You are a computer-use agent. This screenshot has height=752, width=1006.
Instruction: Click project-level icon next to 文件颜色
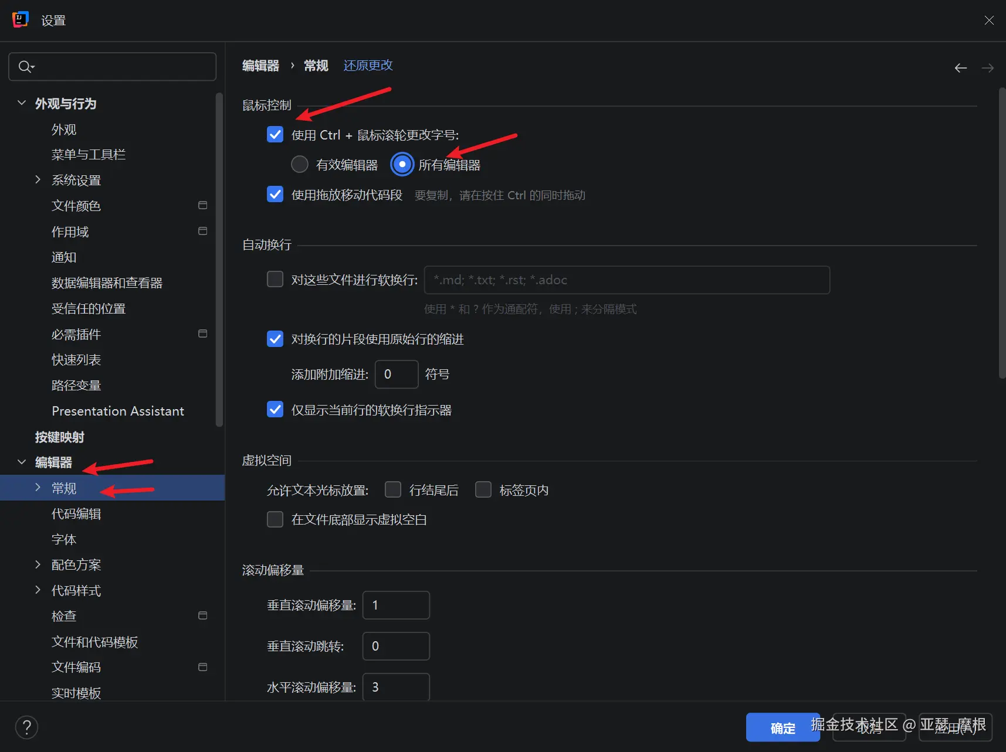[x=203, y=205]
